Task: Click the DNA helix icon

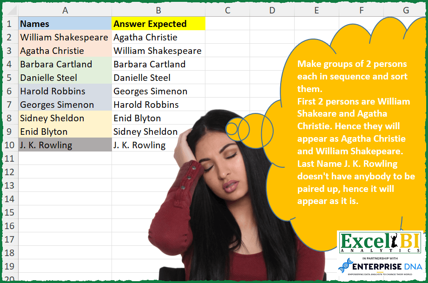Action: point(346,267)
